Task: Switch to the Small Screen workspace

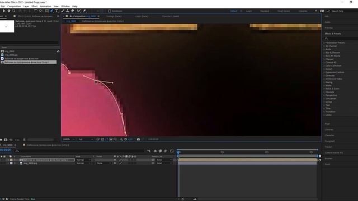Action: tap(284, 11)
